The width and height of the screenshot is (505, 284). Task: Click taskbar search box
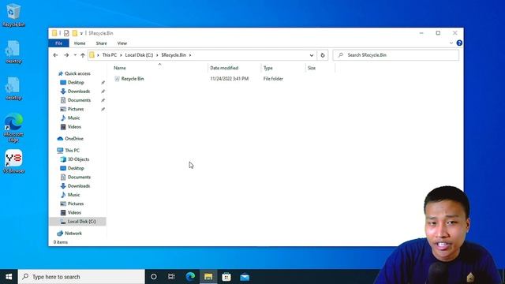(81, 277)
